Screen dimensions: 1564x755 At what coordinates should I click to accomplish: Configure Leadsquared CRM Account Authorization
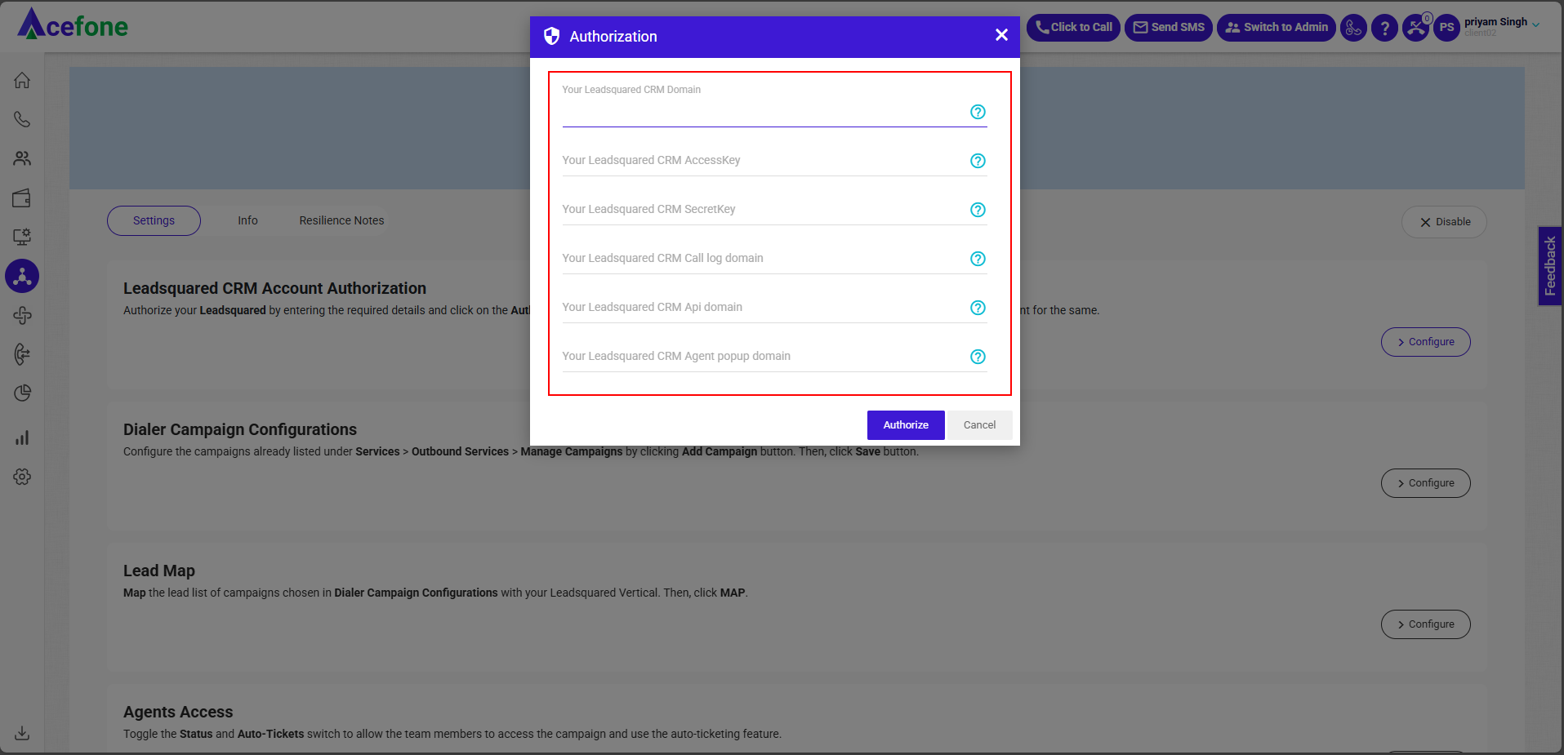pyautogui.click(x=1425, y=342)
